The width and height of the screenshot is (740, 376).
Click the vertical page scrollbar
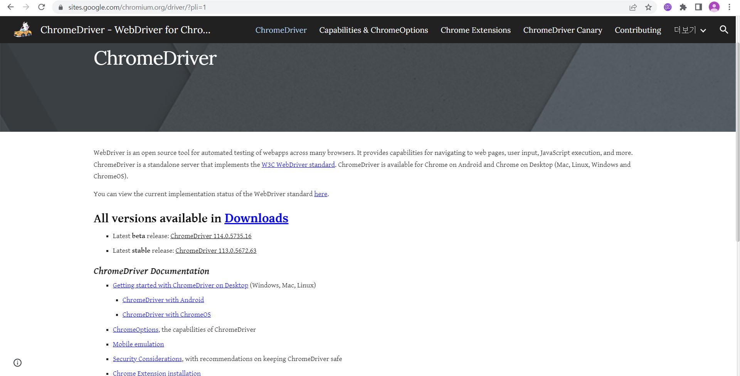pyautogui.click(x=738, y=143)
